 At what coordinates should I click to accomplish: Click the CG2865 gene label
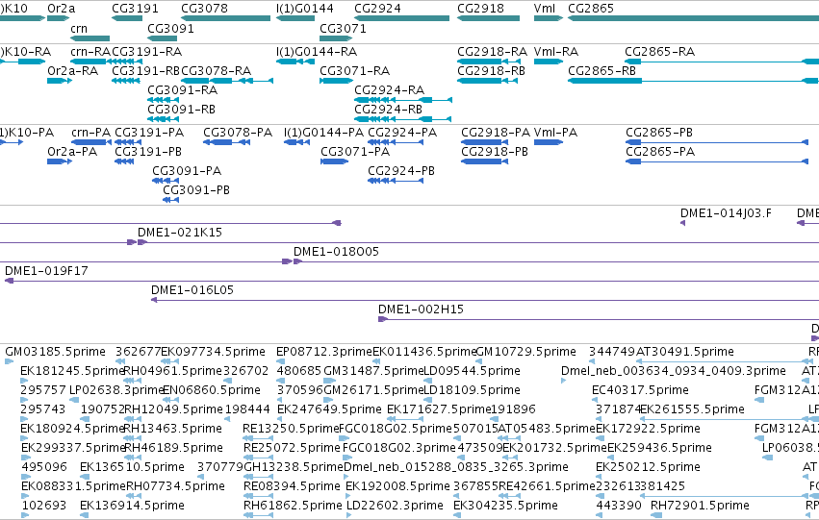coord(591,9)
